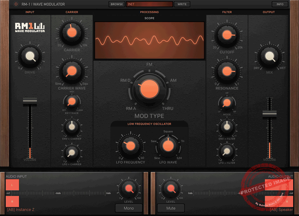Adjust the LFO > CARRIER knob

pos(72,152)
